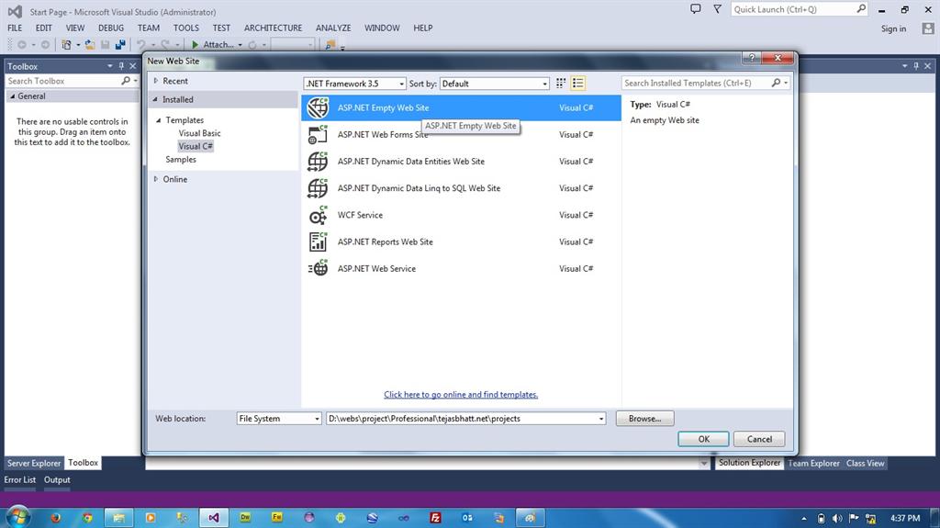This screenshot has width=940, height=528.
Task: Collapse the General group in Toolbox
Action: (13, 96)
